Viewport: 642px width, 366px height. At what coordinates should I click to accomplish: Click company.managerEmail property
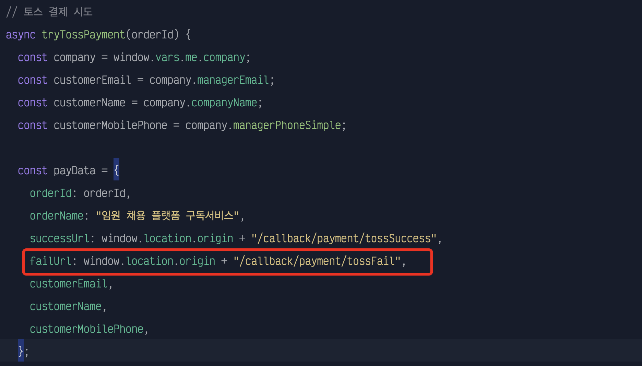click(x=209, y=80)
